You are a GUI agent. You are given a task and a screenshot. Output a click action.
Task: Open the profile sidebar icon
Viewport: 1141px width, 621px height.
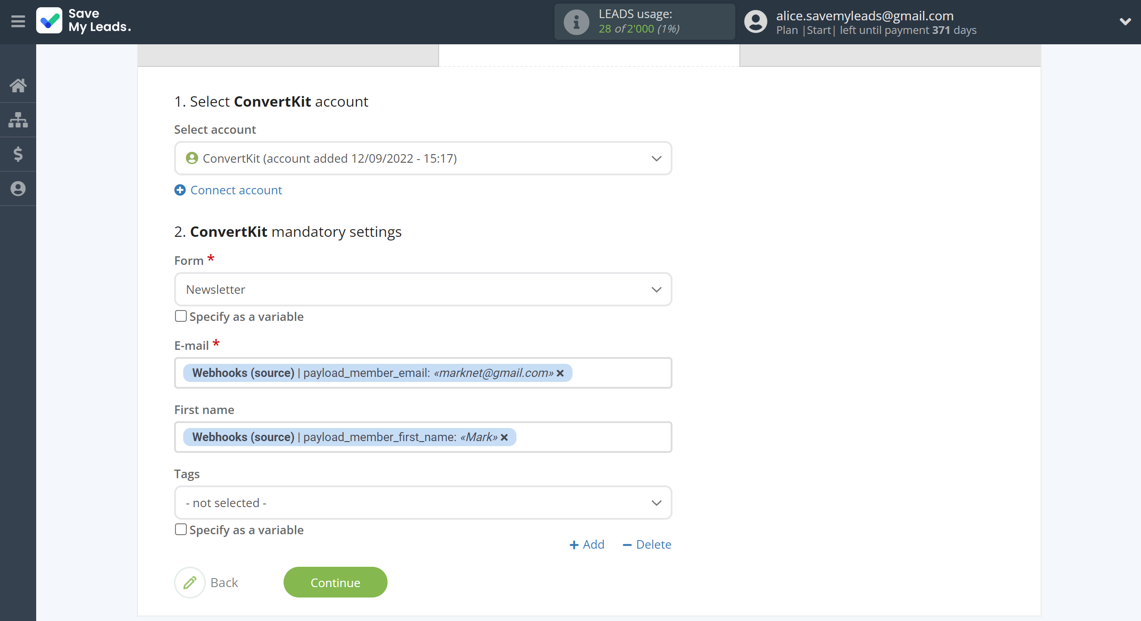point(18,188)
